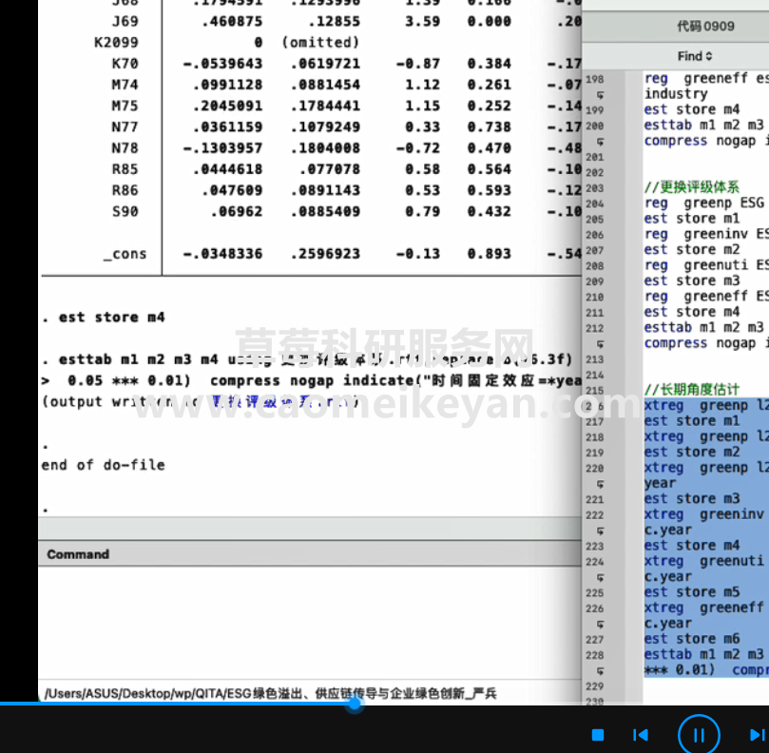Image resolution: width=769 pixels, height=753 pixels.
Task: Click the R85 variable row label
Action: pos(125,169)
